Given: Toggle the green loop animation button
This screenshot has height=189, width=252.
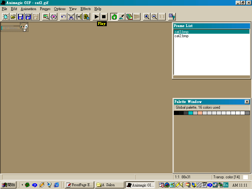Looking at the screenshot, I should (x=114, y=17).
